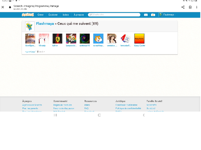The height and width of the screenshot is (150, 201).
Task: Click inside the search field
Action: point(114,15)
